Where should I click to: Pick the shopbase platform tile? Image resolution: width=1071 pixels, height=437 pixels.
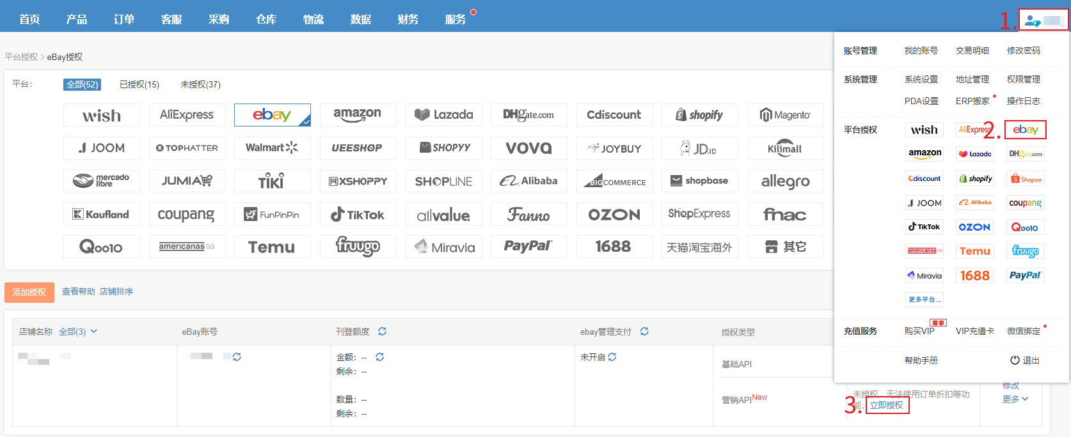(x=699, y=181)
